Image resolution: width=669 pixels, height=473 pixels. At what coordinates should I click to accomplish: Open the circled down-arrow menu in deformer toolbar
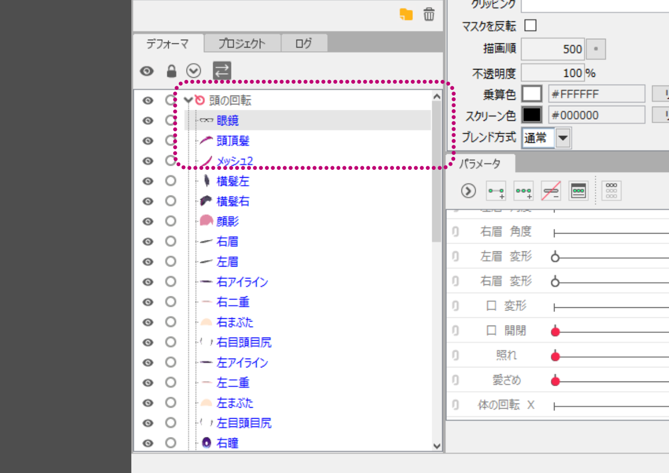[x=194, y=71]
